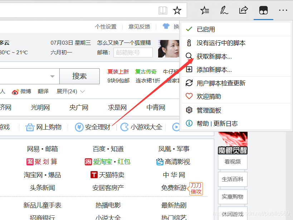The height and width of the screenshot is (220, 293).
Task: Open 凤凰 • 军事 link
Action: click(x=174, y=149)
